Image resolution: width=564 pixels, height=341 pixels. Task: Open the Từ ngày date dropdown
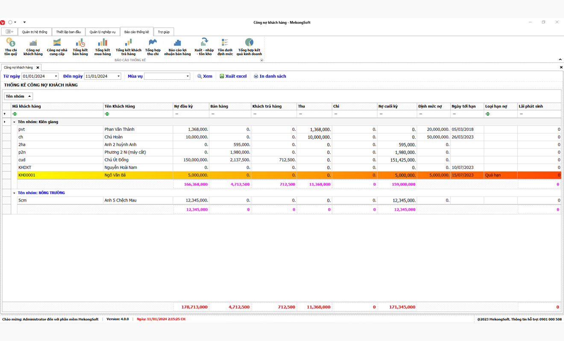tap(56, 76)
